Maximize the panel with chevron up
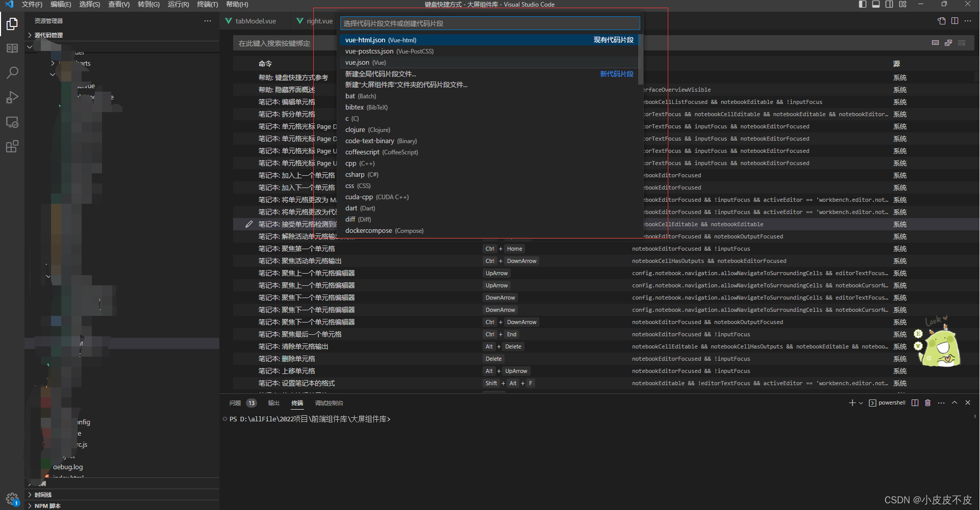This screenshot has height=510, width=980. (x=954, y=403)
